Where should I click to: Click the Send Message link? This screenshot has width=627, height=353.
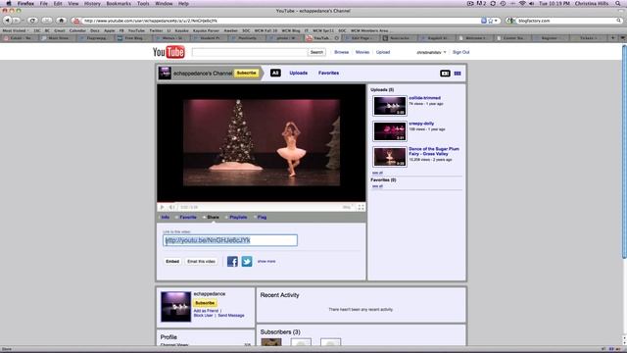(231, 316)
